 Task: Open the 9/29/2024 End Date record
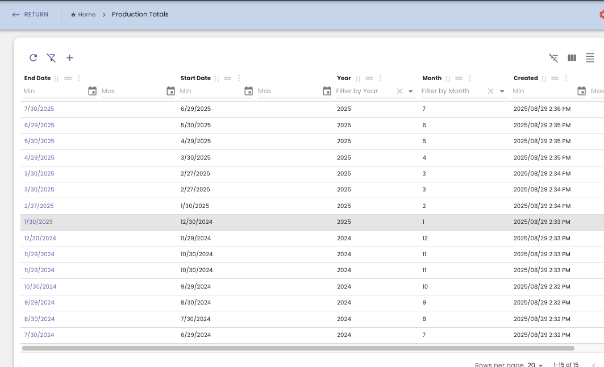pos(39,302)
